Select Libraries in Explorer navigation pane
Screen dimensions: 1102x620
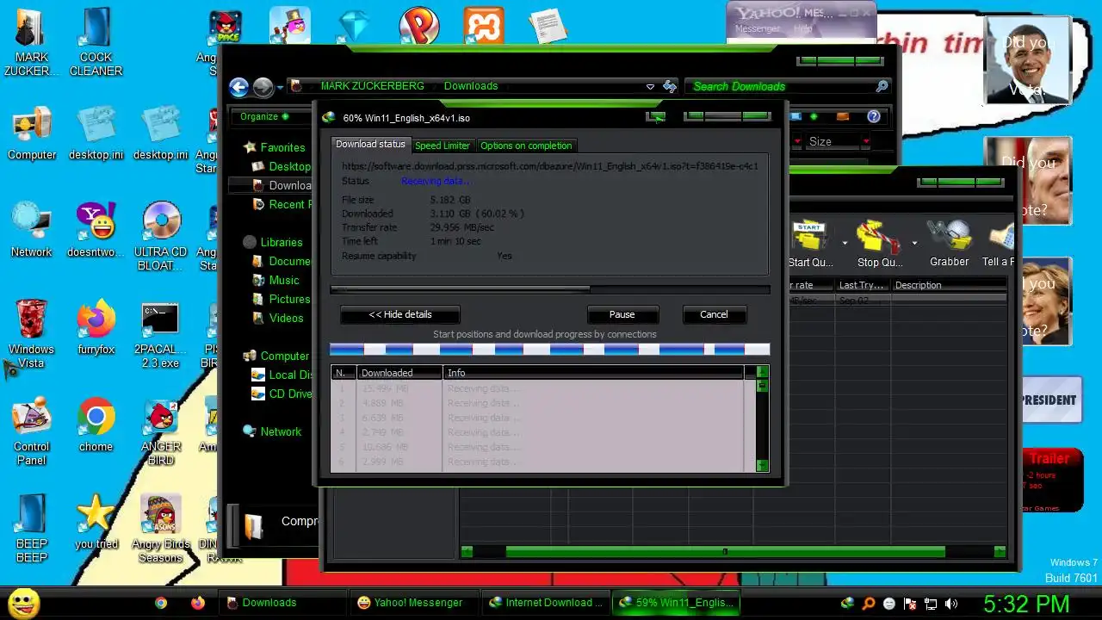(x=282, y=242)
